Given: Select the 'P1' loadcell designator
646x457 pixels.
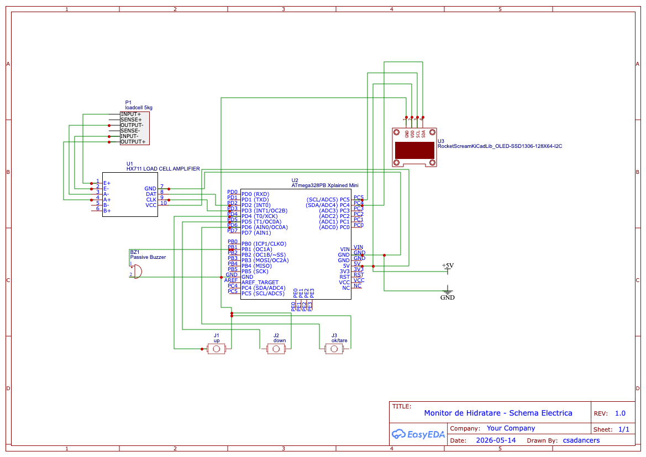Looking at the screenshot, I should [x=128, y=103].
